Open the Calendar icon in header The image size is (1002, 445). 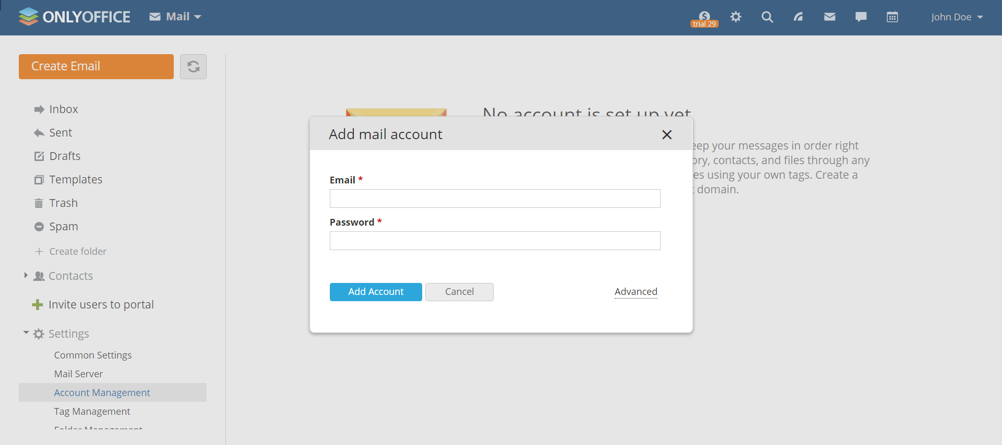(892, 17)
